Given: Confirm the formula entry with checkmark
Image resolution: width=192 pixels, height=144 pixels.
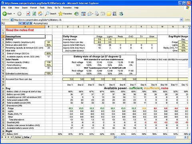Looking at the screenshot, I should pos(28,23).
